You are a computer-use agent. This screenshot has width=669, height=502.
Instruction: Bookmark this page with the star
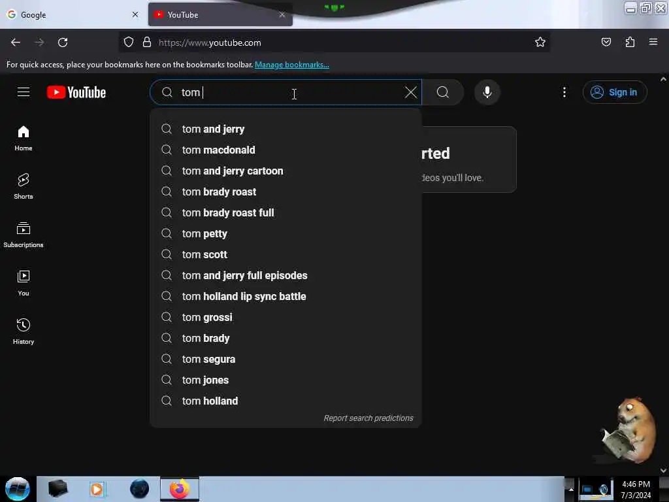[540, 42]
